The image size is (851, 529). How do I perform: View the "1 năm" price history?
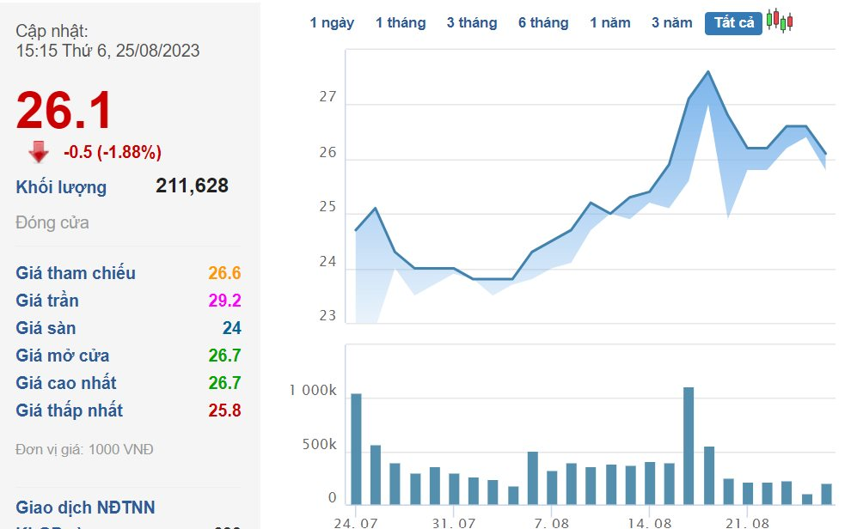tap(610, 23)
